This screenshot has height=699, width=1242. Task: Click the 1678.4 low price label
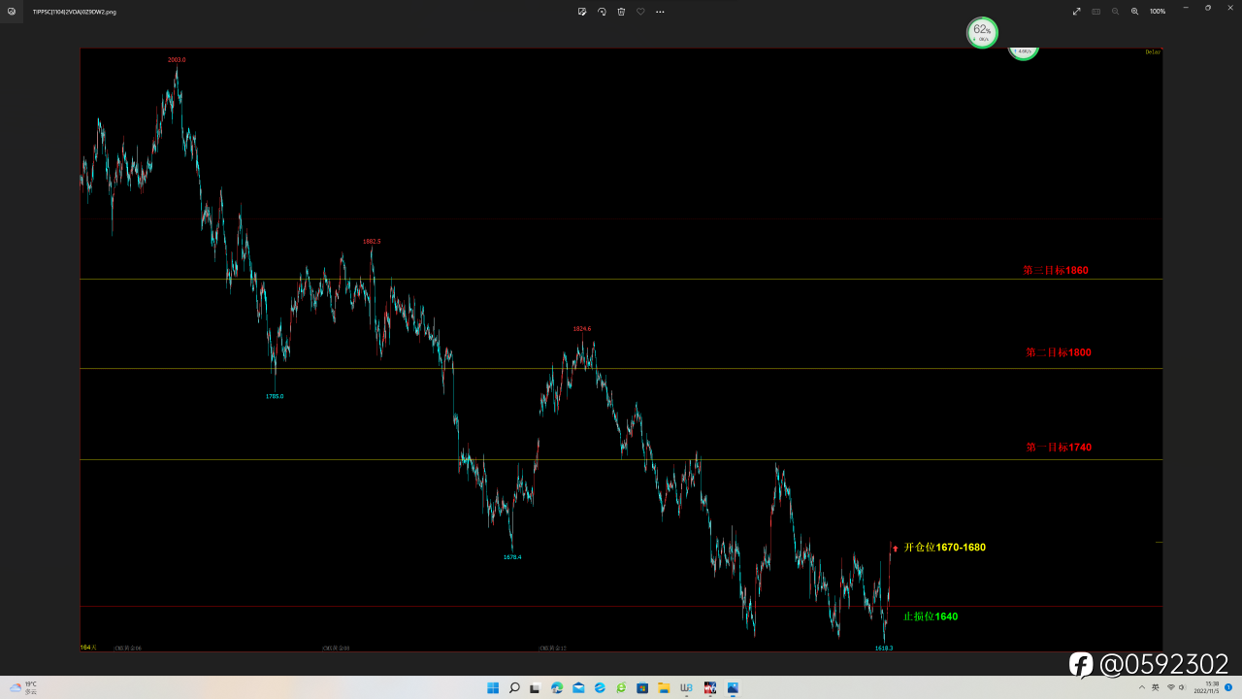[512, 557]
